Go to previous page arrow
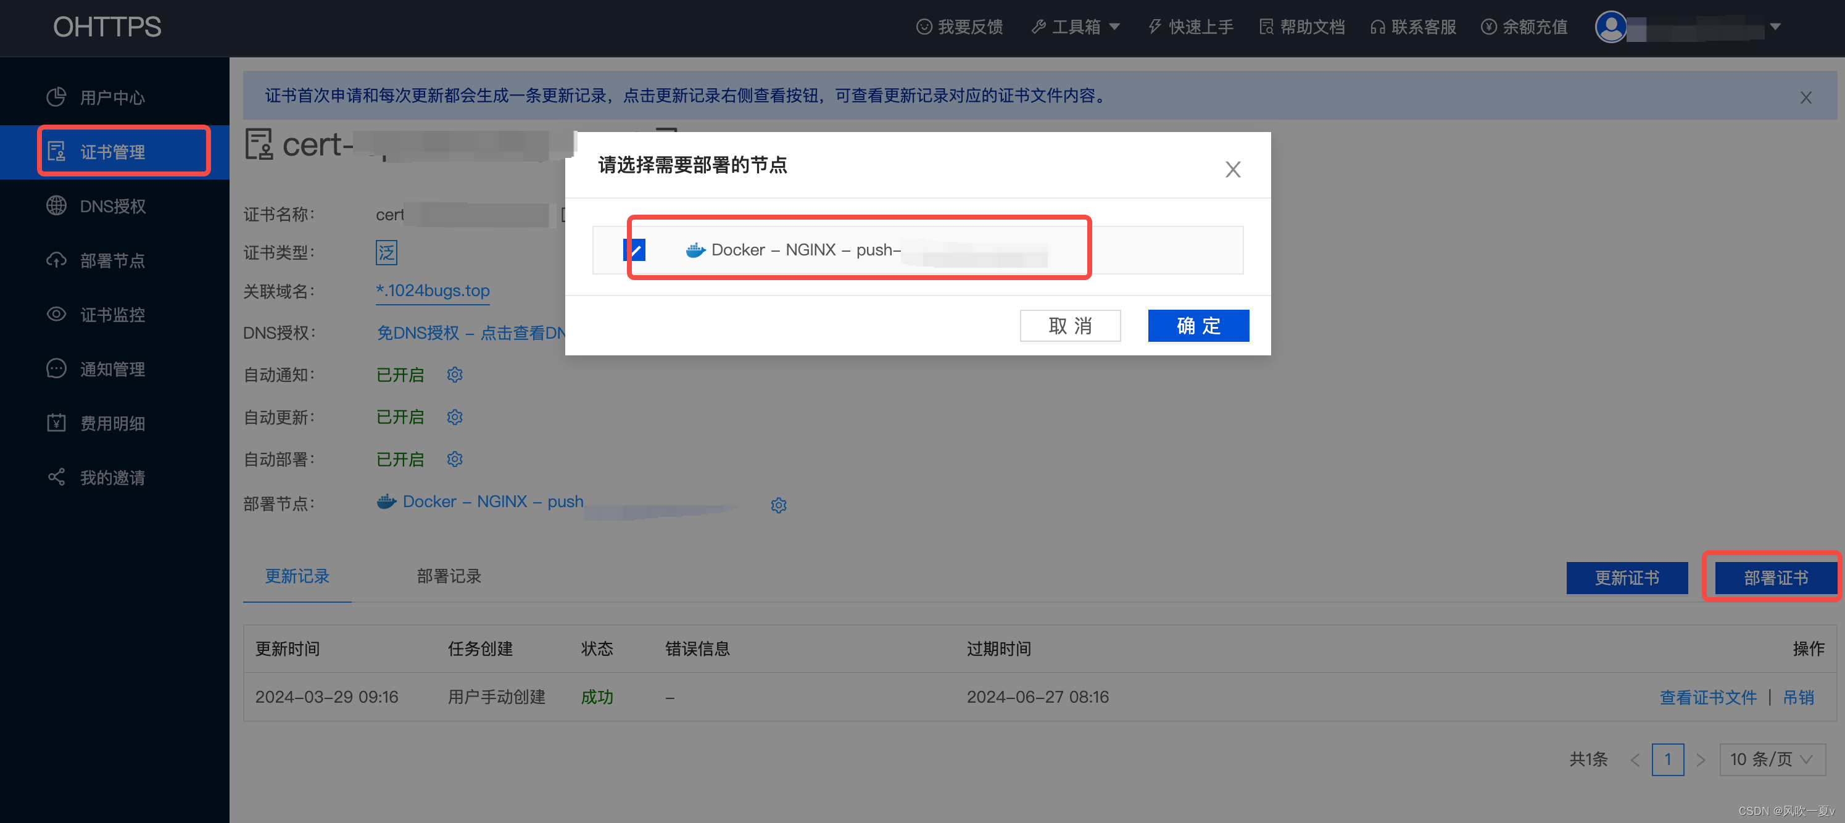Image resolution: width=1845 pixels, height=823 pixels. [1635, 760]
